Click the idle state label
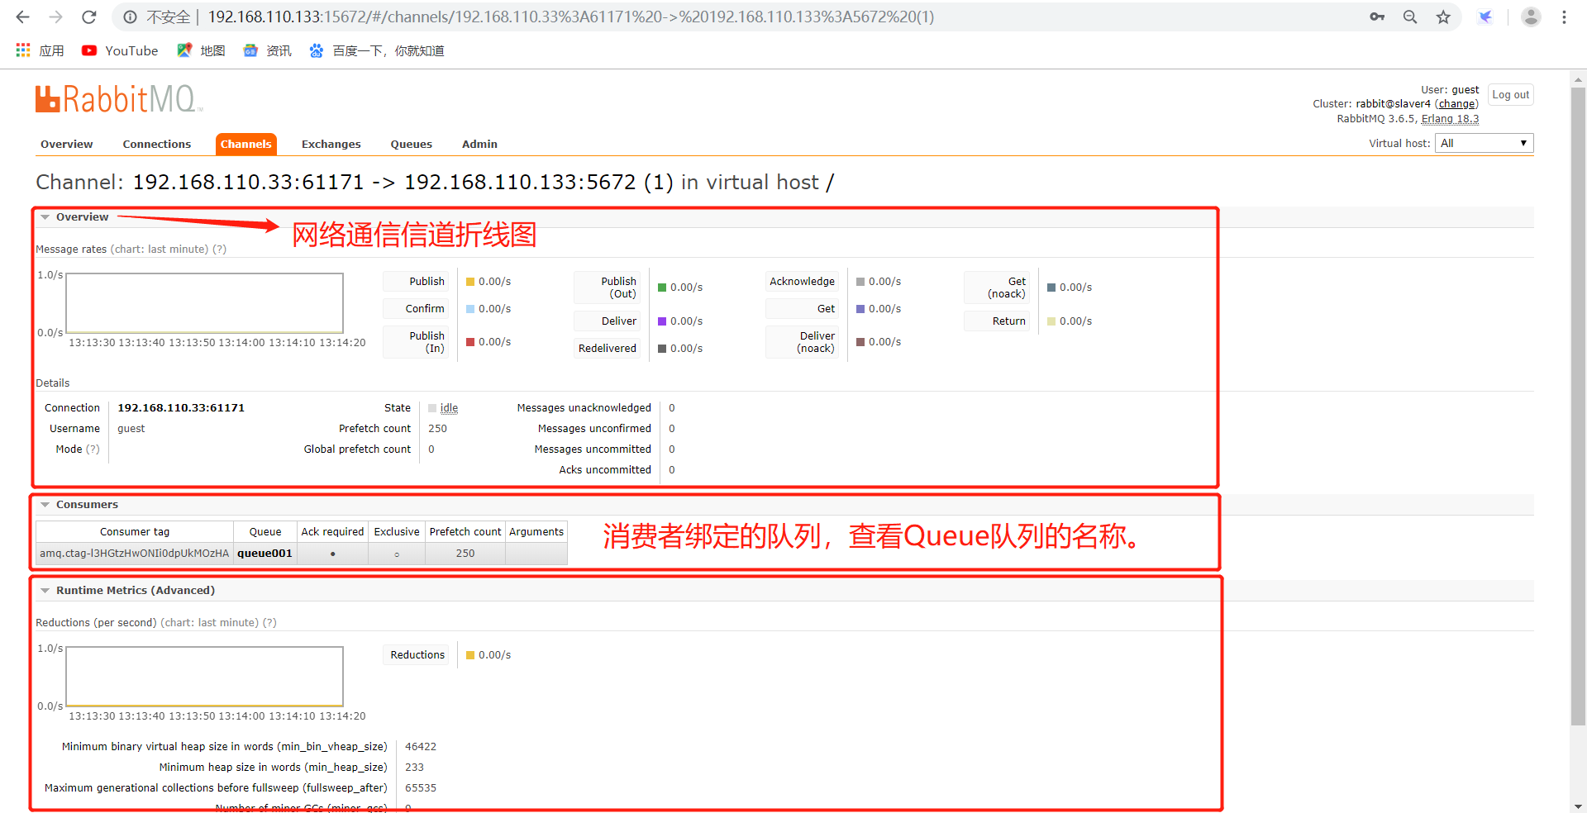The width and height of the screenshot is (1587, 813). pyautogui.click(x=449, y=408)
